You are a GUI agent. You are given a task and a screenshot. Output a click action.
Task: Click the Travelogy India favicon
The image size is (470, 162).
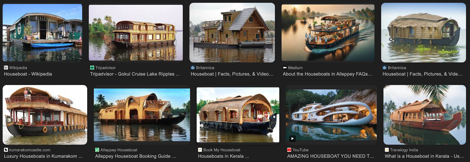pyautogui.click(x=387, y=150)
